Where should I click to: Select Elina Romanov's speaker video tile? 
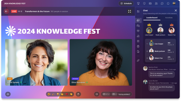click(x=101, y=62)
